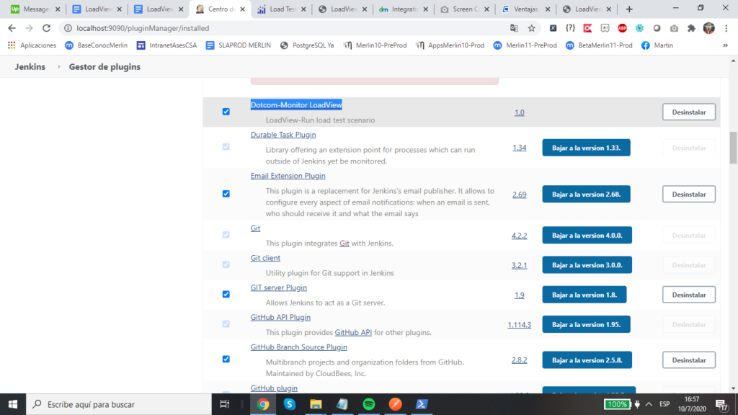This screenshot has width=738, height=415.
Task: Open the camera screenshot extension
Action: 674,28
